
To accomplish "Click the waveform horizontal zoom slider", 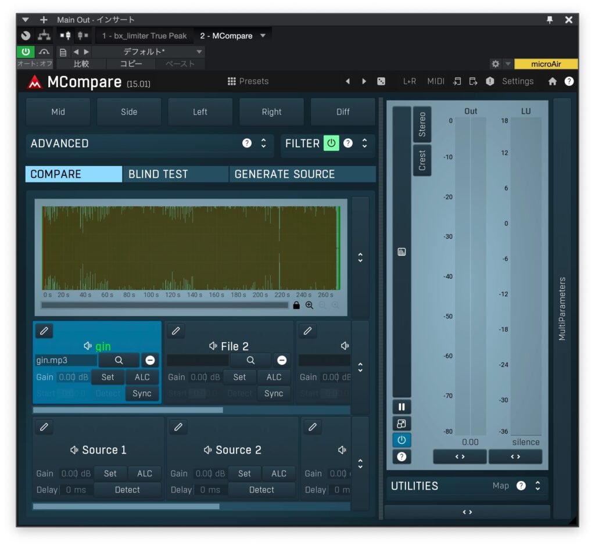I will [x=164, y=305].
